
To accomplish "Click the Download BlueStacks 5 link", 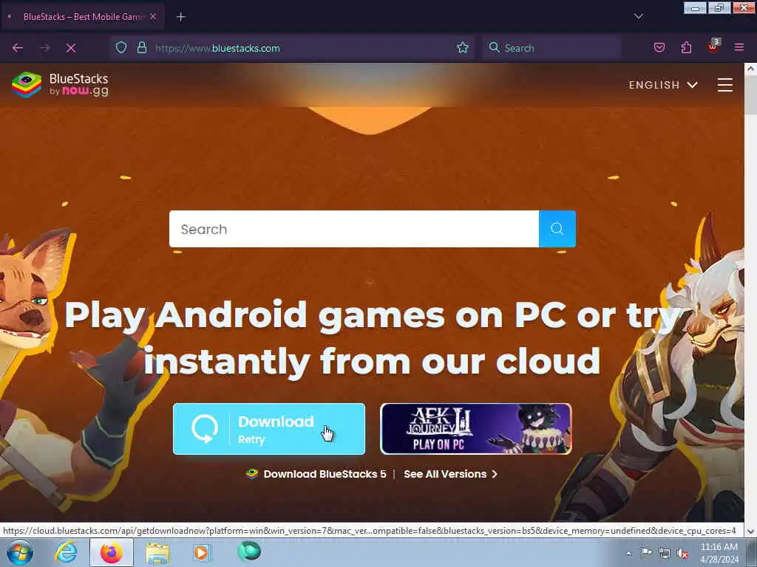I will click(316, 474).
